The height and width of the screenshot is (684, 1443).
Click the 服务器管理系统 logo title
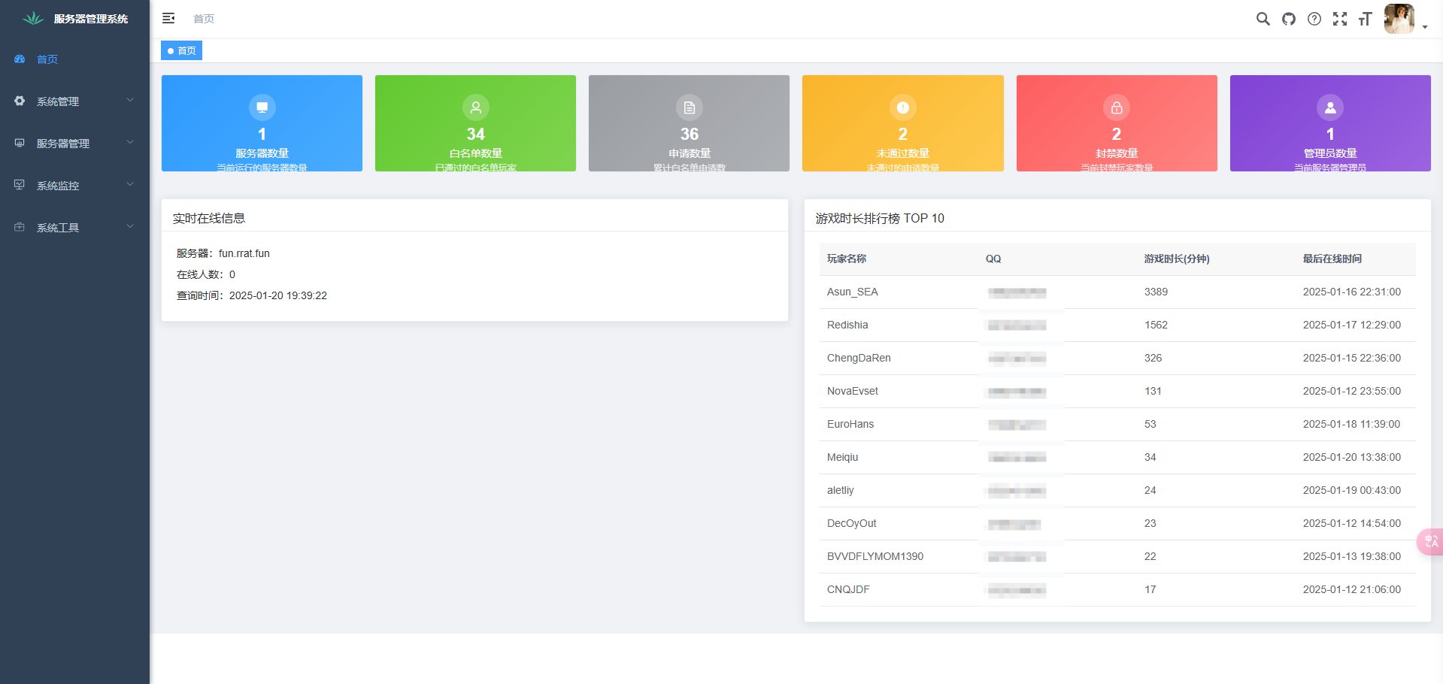(90, 19)
